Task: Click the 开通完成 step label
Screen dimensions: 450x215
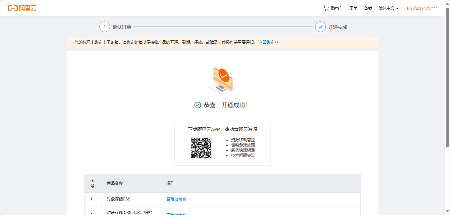Action: tap(338, 27)
